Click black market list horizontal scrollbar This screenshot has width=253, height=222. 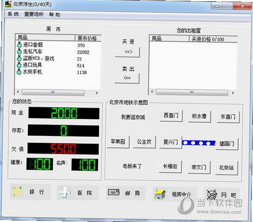57,93
